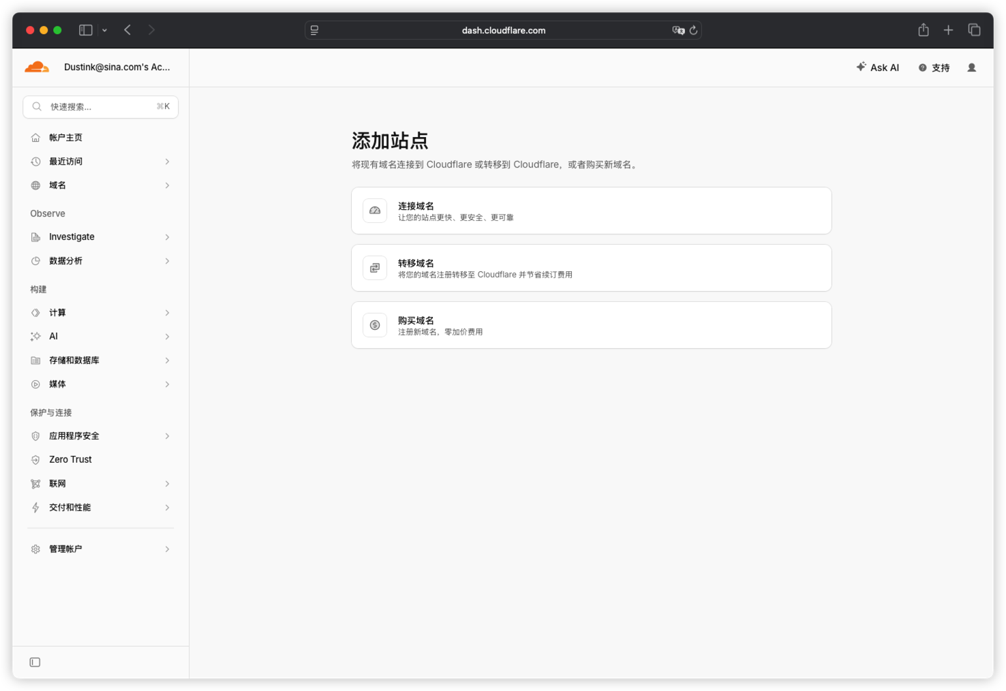Open a new Safari tab with plus
The width and height of the screenshot is (1006, 691).
(948, 30)
